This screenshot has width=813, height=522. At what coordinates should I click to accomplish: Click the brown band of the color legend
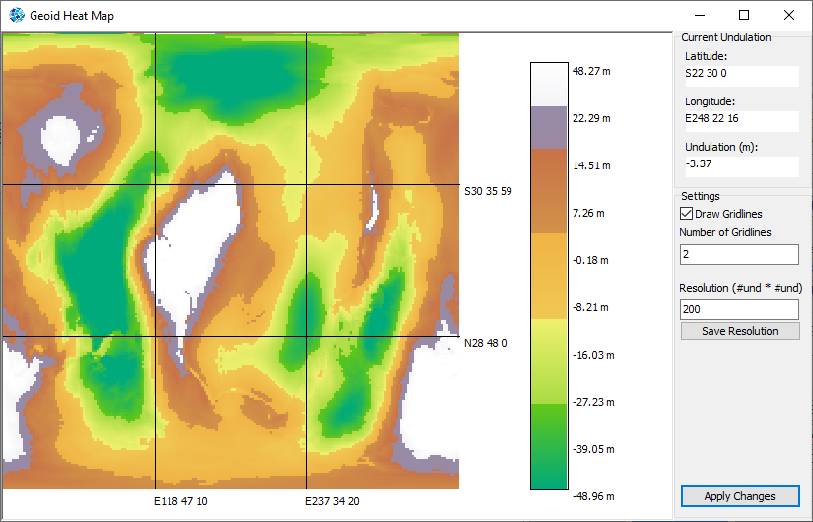(x=549, y=191)
